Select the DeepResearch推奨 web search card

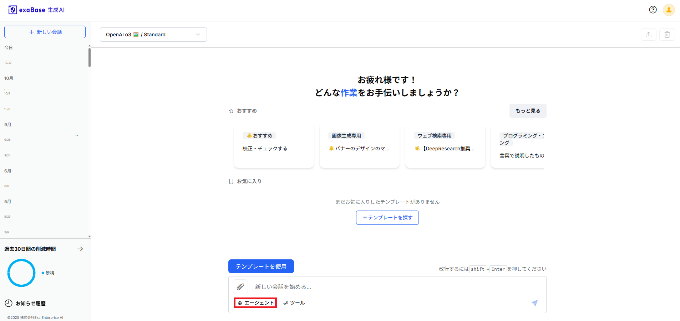pos(445,146)
